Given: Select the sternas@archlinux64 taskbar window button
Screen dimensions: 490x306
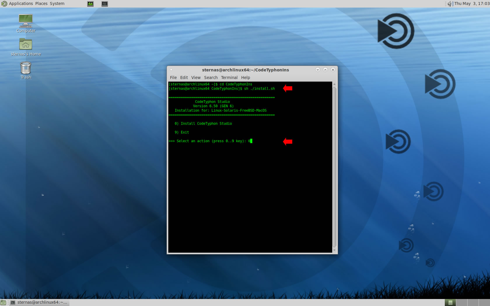Looking at the screenshot, I should (x=39, y=303).
